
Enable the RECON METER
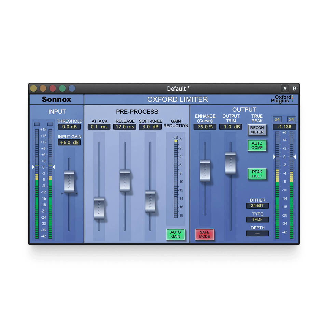[x=257, y=130]
